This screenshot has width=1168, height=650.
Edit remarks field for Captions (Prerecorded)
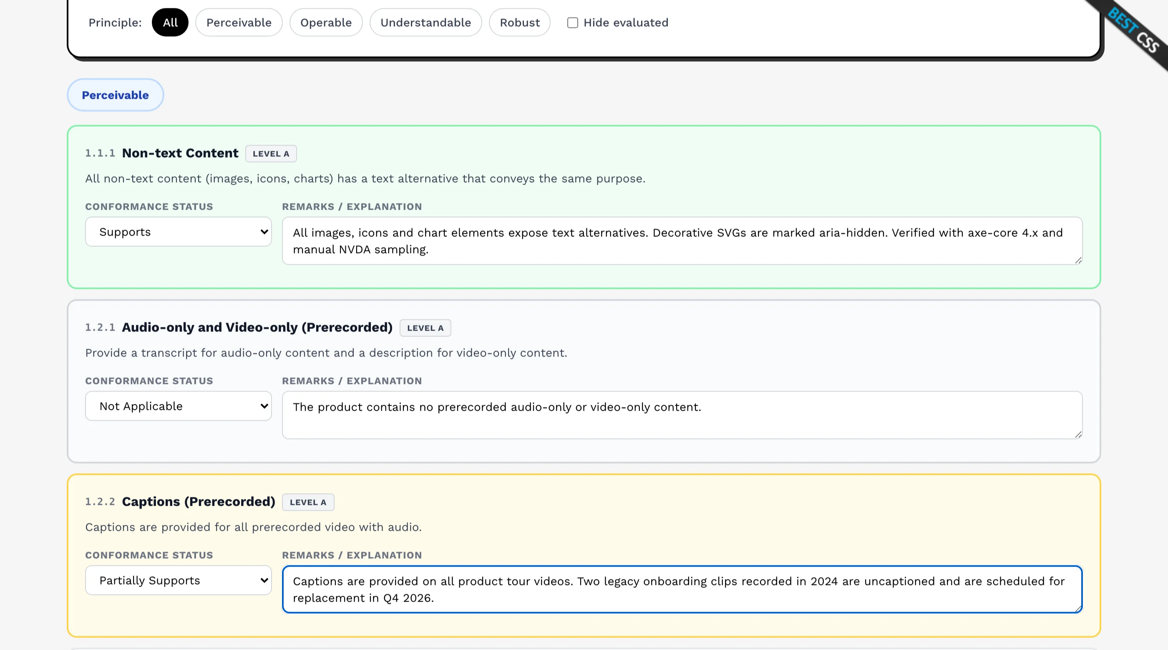point(682,590)
